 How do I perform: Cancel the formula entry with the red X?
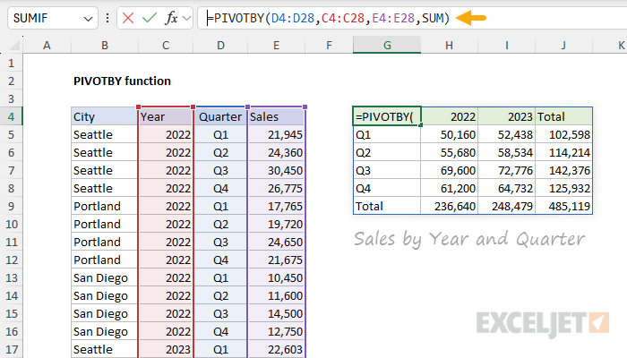tap(128, 18)
